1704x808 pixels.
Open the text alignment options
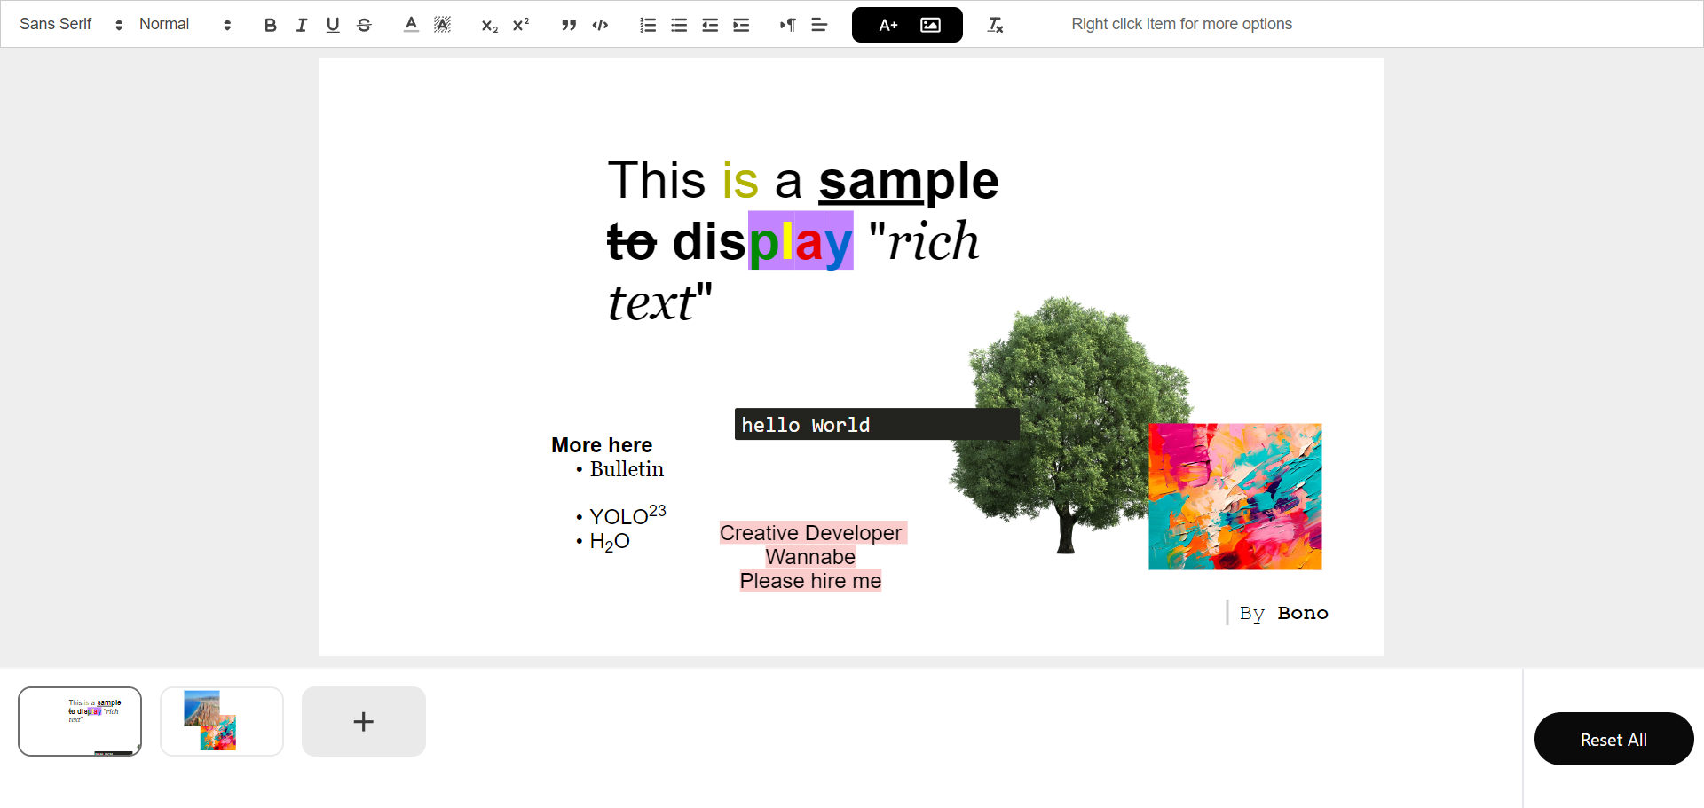[x=819, y=25]
